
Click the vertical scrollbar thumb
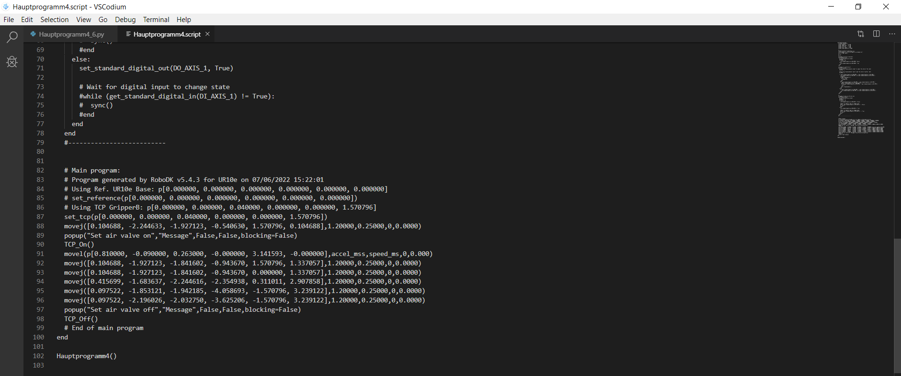point(897,305)
